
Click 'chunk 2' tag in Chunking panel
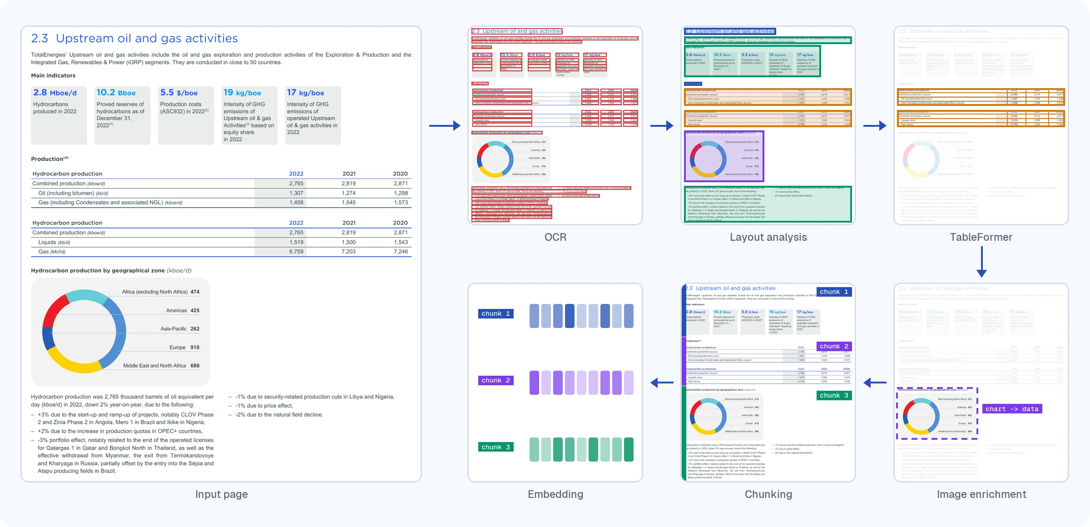[834, 346]
